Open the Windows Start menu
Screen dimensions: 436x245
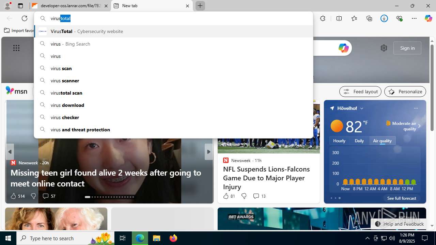click(8, 238)
